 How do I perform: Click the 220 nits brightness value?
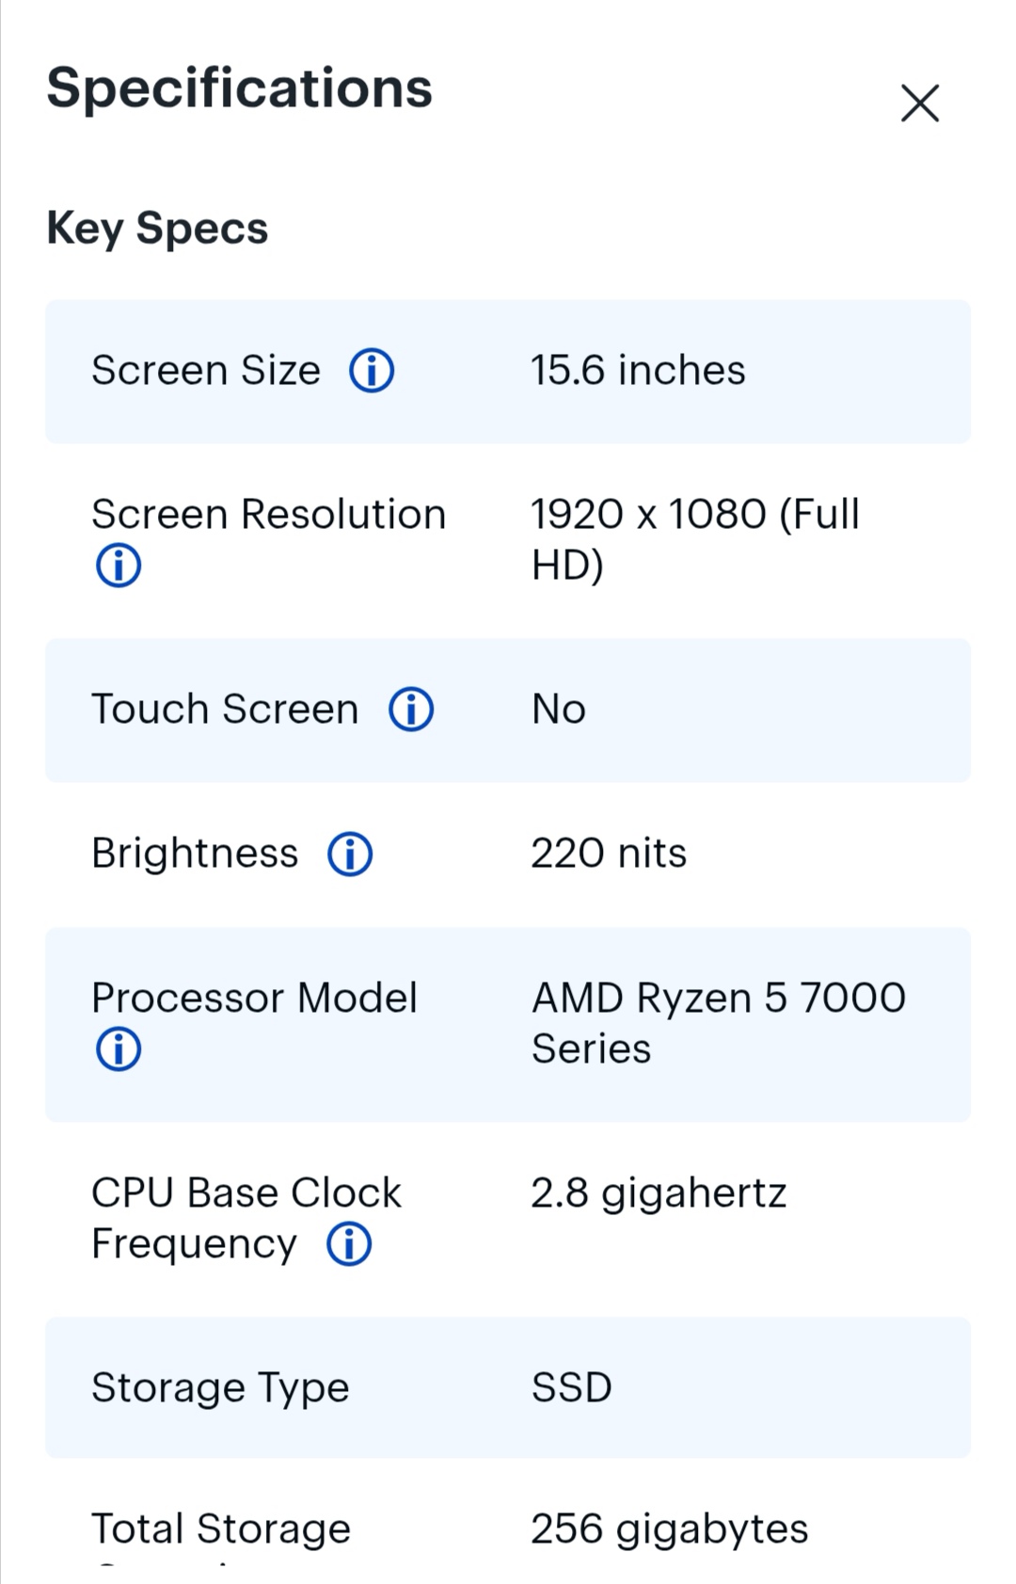pyautogui.click(x=609, y=854)
